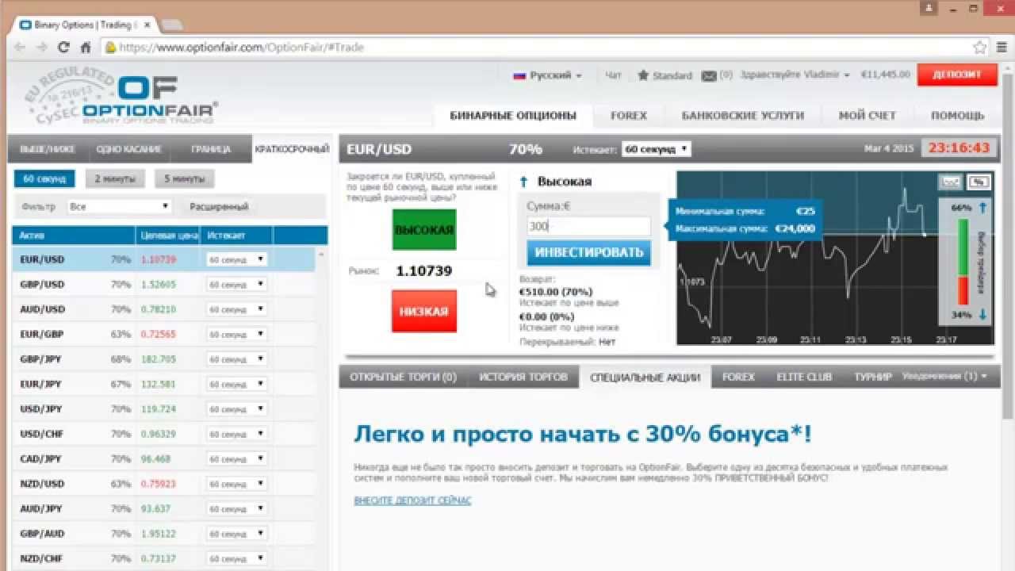This screenshot has width=1015, height=571.
Task: Open new browser tab
Action: (x=172, y=25)
